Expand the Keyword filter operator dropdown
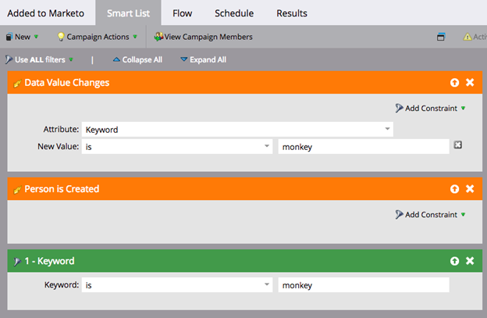Screen dimensions: 487x318 265,285
